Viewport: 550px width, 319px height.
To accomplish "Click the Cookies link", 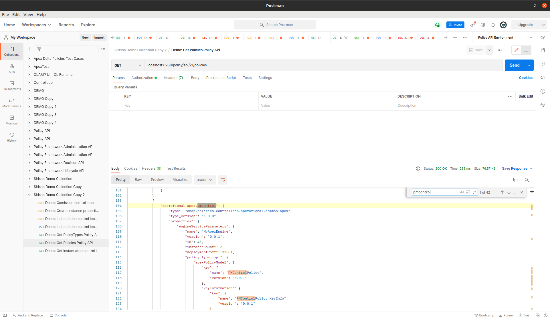I will point(526,78).
